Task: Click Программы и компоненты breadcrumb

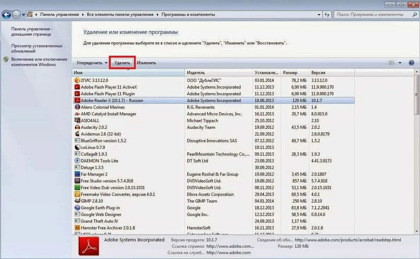Action: click(188, 14)
